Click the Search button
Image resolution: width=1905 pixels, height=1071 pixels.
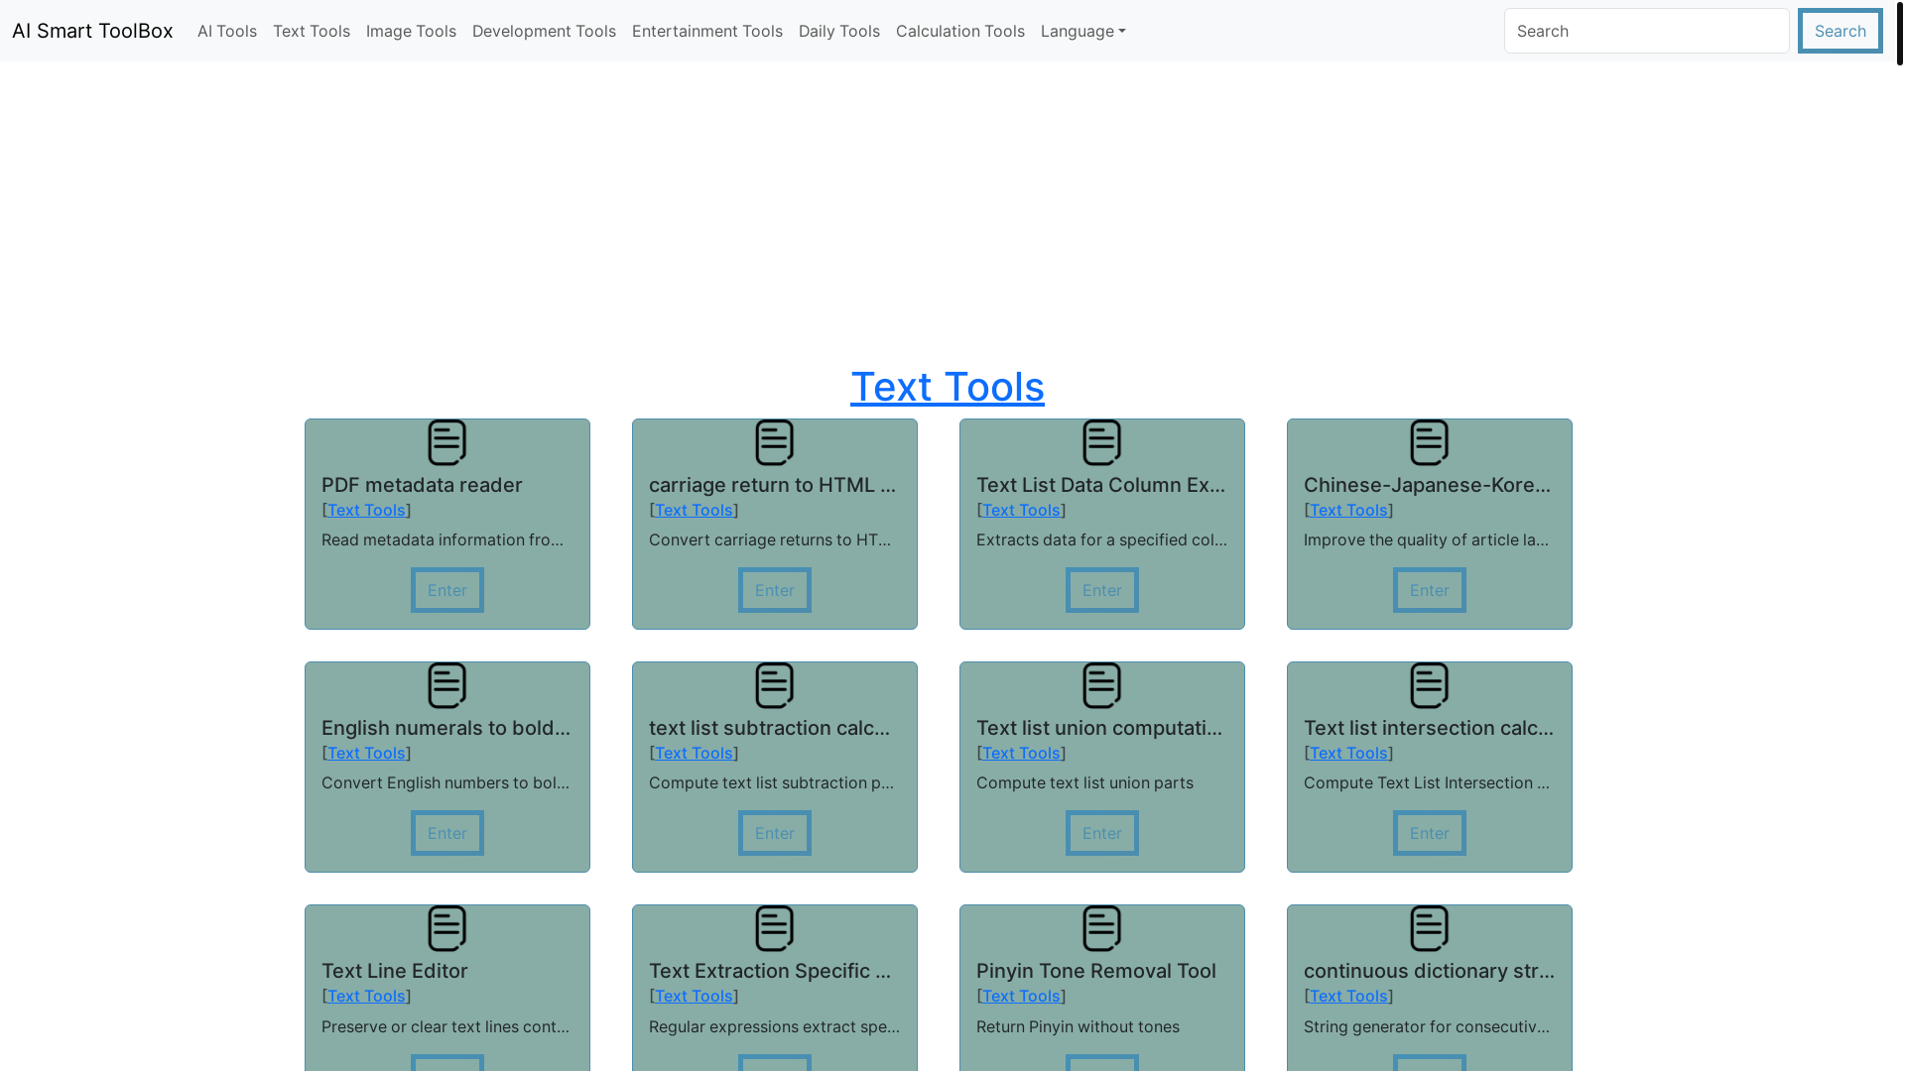(1841, 31)
